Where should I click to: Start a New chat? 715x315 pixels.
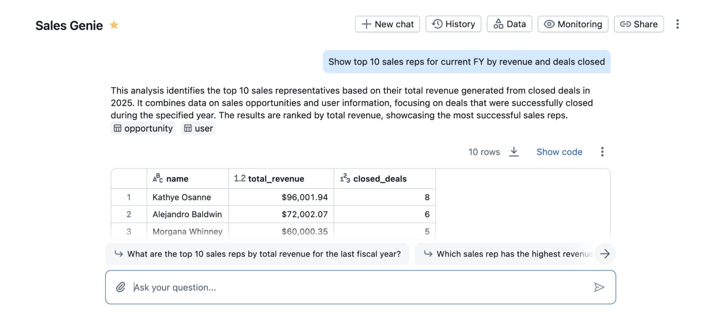pos(387,24)
